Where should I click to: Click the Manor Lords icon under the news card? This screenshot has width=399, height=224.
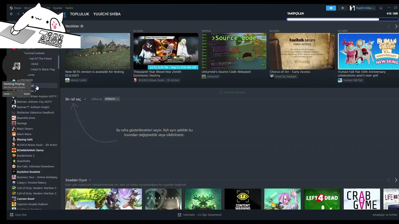(x=67, y=80)
